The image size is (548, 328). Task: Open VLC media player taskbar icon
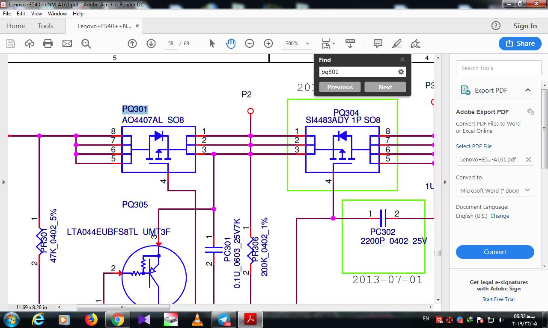tap(197, 319)
